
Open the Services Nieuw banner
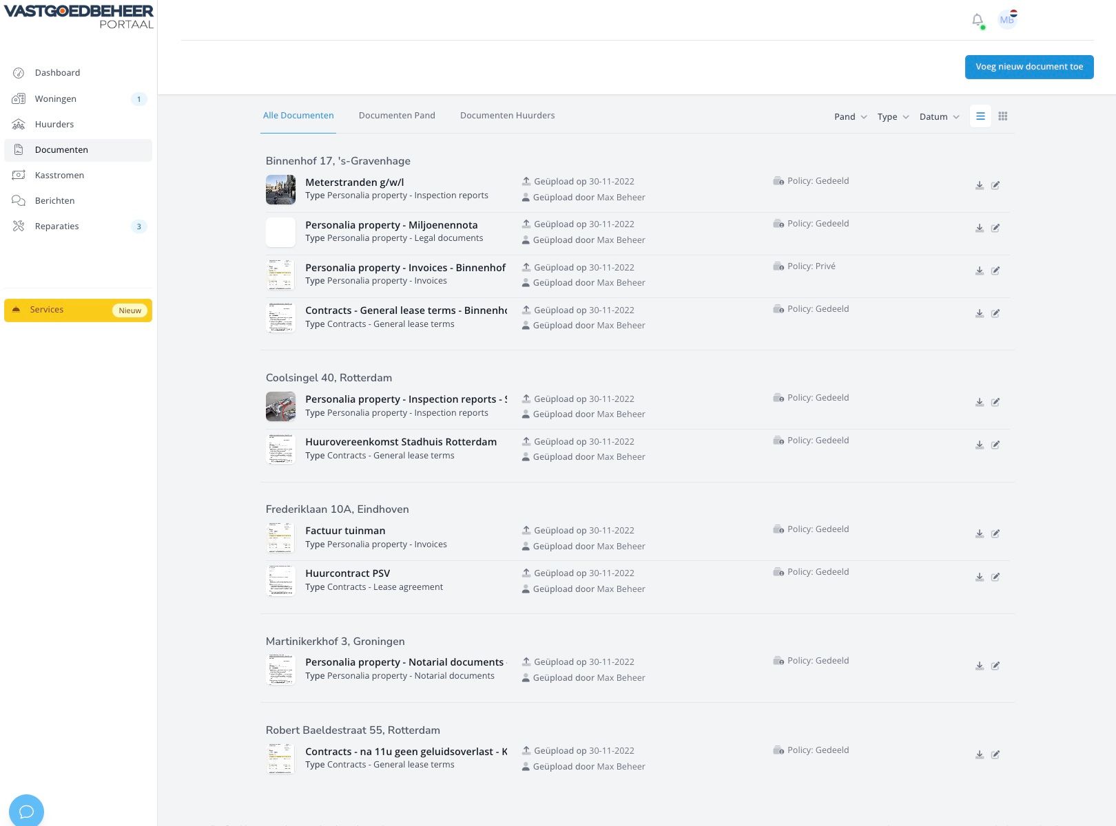[78, 310]
